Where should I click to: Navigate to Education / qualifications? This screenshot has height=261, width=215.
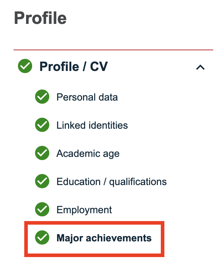pyautogui.click(x=111, y=182)
